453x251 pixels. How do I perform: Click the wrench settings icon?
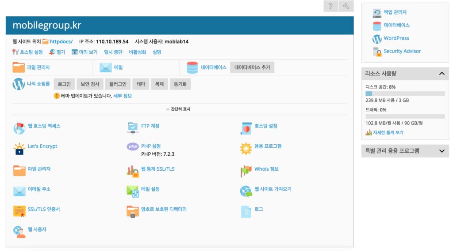[346, 6]
